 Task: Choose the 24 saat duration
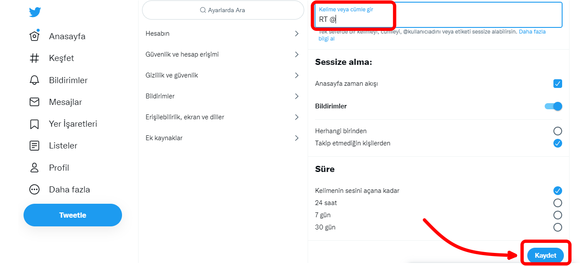click(x=557, y=203)
